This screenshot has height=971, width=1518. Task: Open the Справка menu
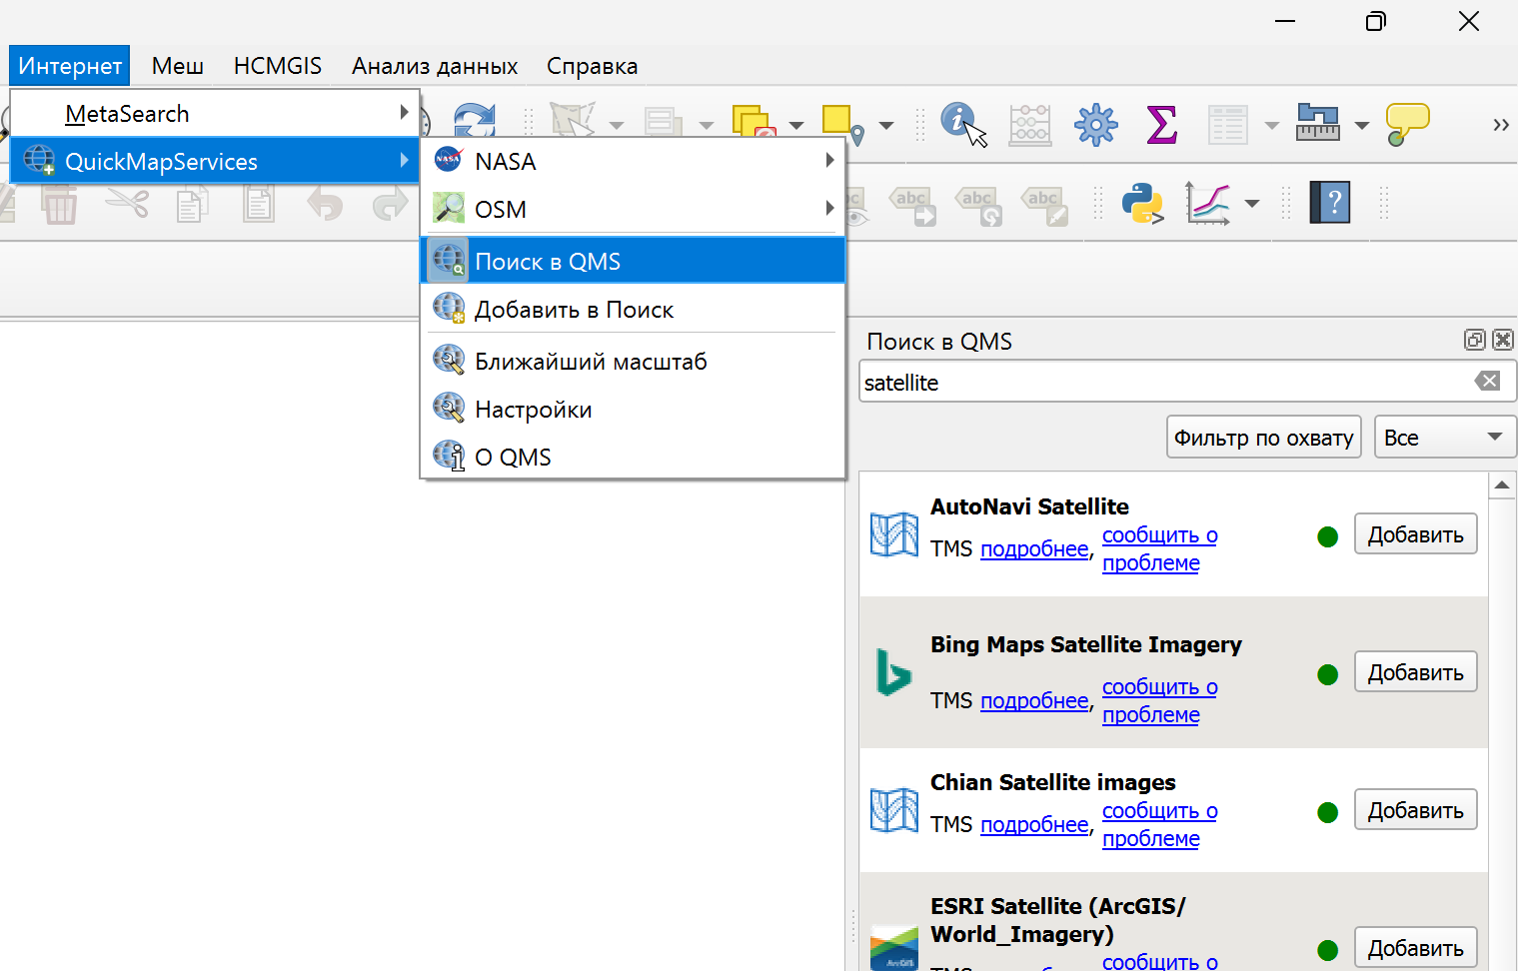[x=592, y=66]
